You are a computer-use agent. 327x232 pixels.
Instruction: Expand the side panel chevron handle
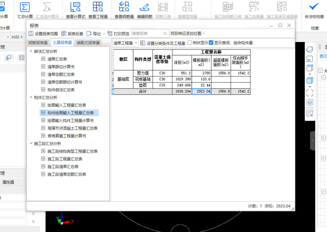[x=313, y=141]
